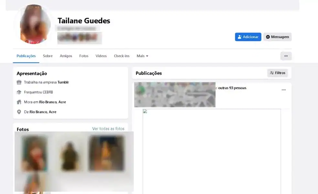The image size is (318, 194).
Task: Expand the Mais dropdown menu
Action: [x=142, y=56]
